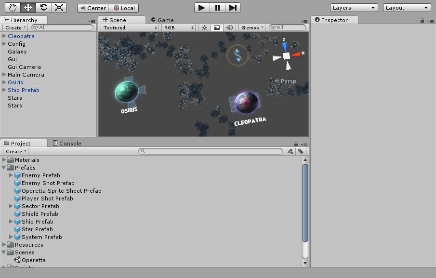436x278 pixels.
Task: Switch to the Inspector tab
Action: pos(334,20)
